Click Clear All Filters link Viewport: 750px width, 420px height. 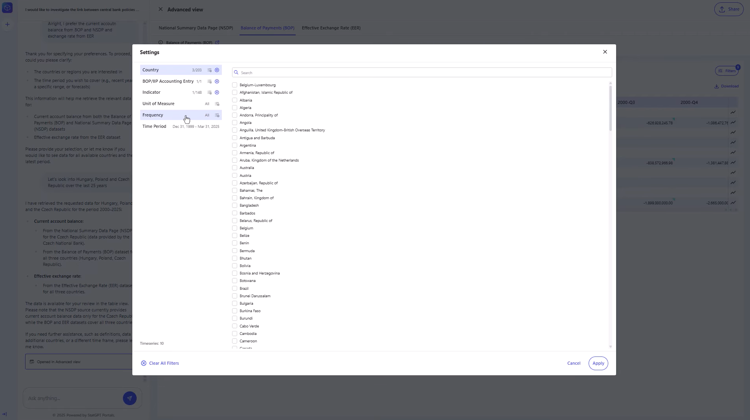[x=164, y=363]
